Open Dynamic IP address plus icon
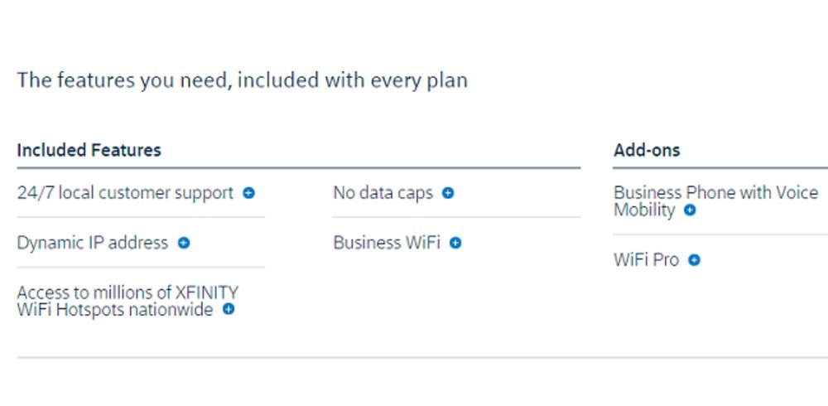Image resolution: width=828 pixels, height=406 pixels. point(184,243)
